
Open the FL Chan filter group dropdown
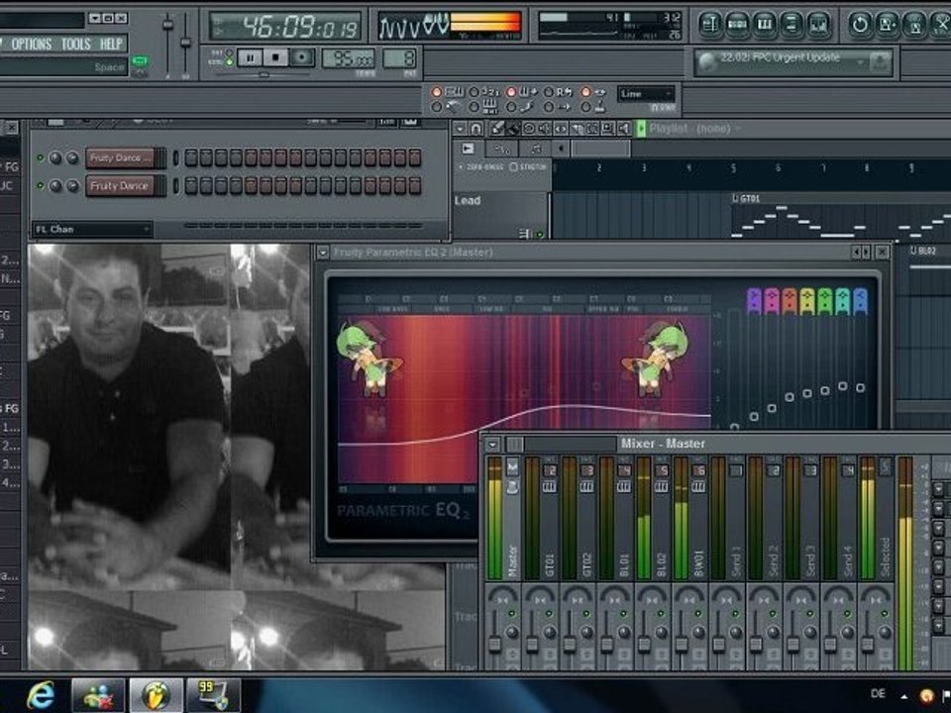click(92, 229)
